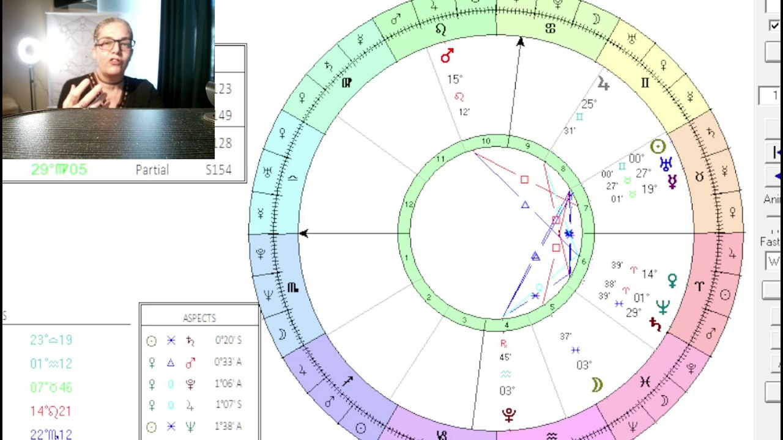This screenshot has width=783, height=440.
Task: Click the Sagittarius sign on the zodiac ring
Action: [x=347, y=381]
